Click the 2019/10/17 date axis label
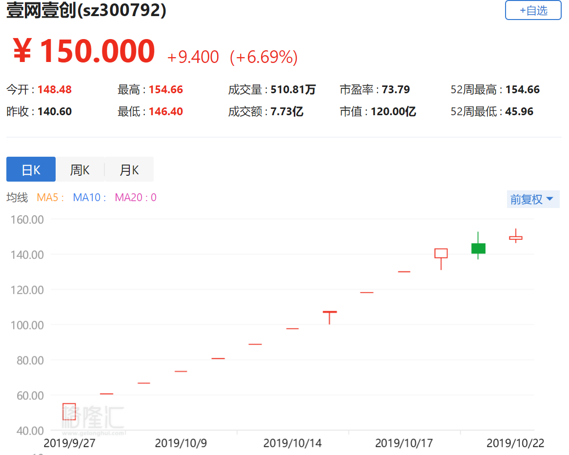569x455 pixels. 404,443
